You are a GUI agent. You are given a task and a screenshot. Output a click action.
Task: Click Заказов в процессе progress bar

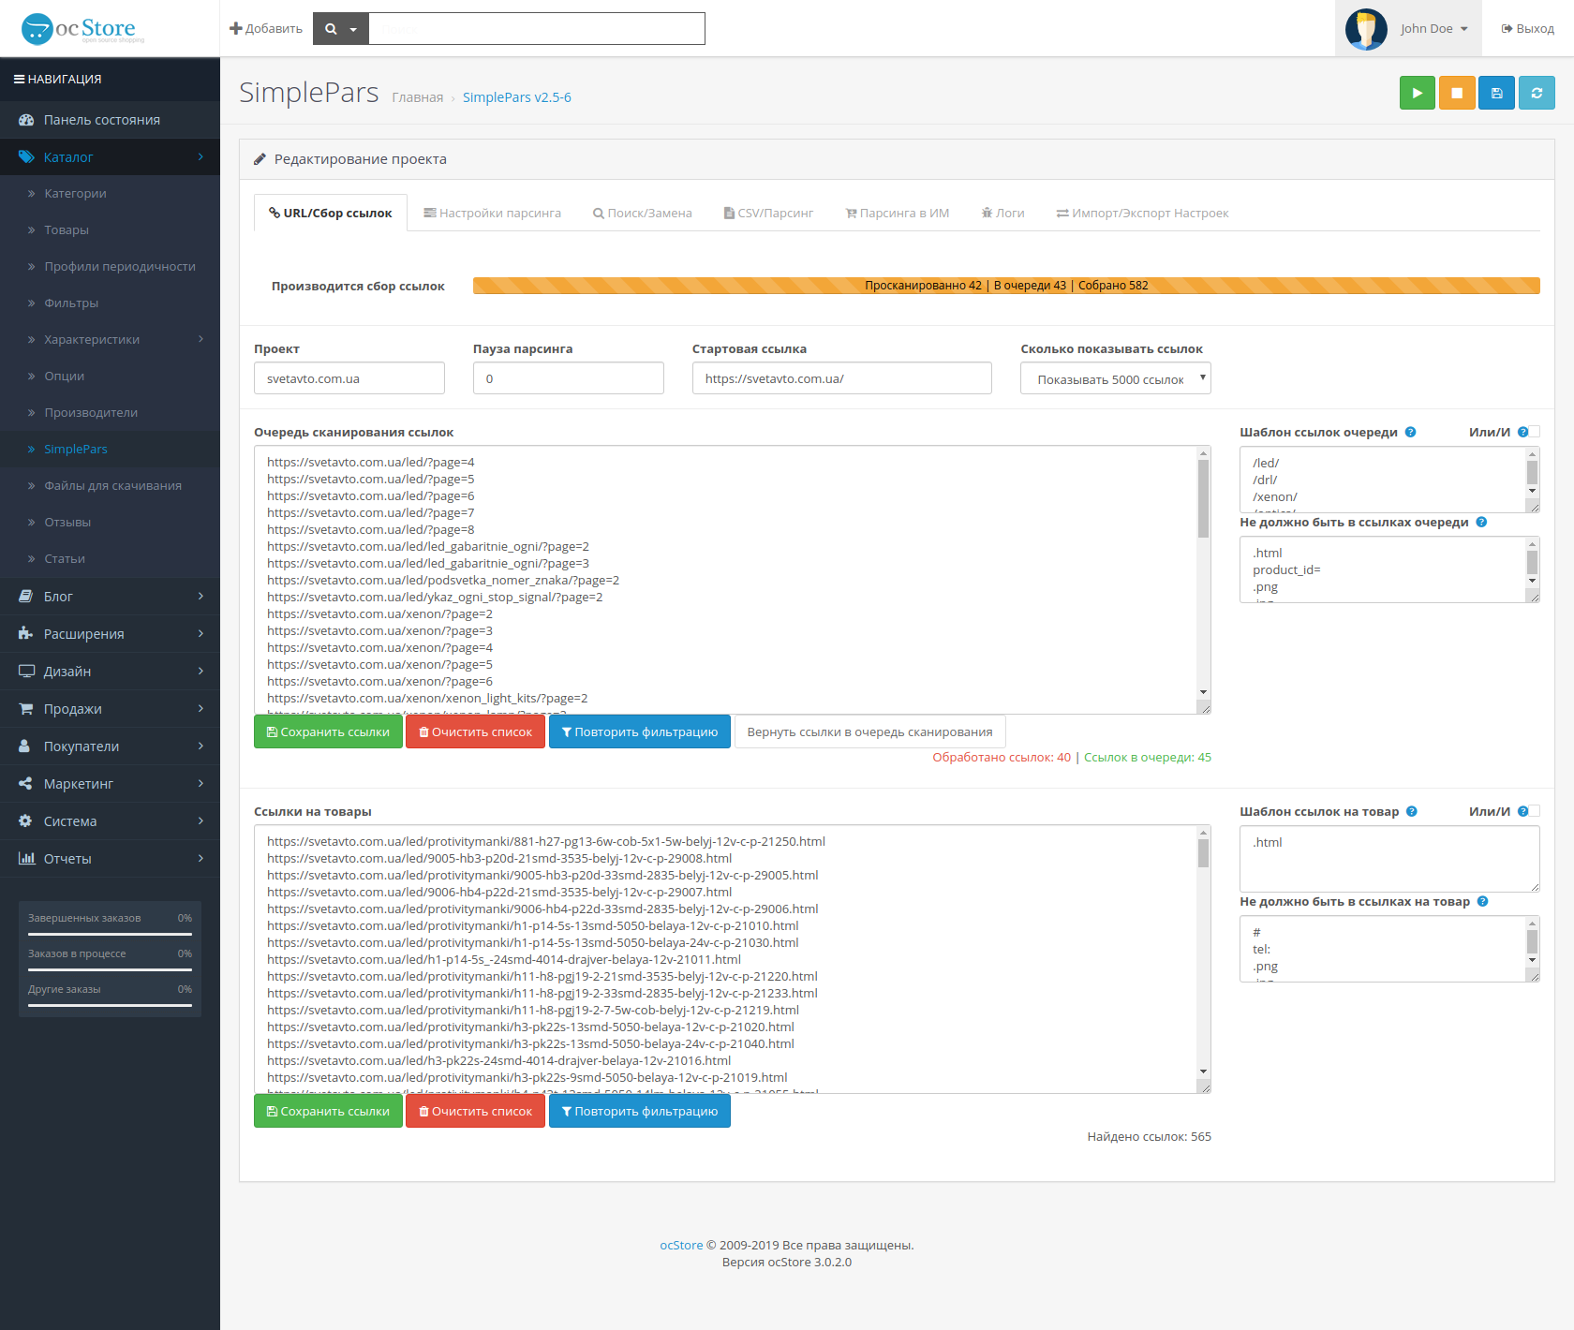(x=110, y=969)
